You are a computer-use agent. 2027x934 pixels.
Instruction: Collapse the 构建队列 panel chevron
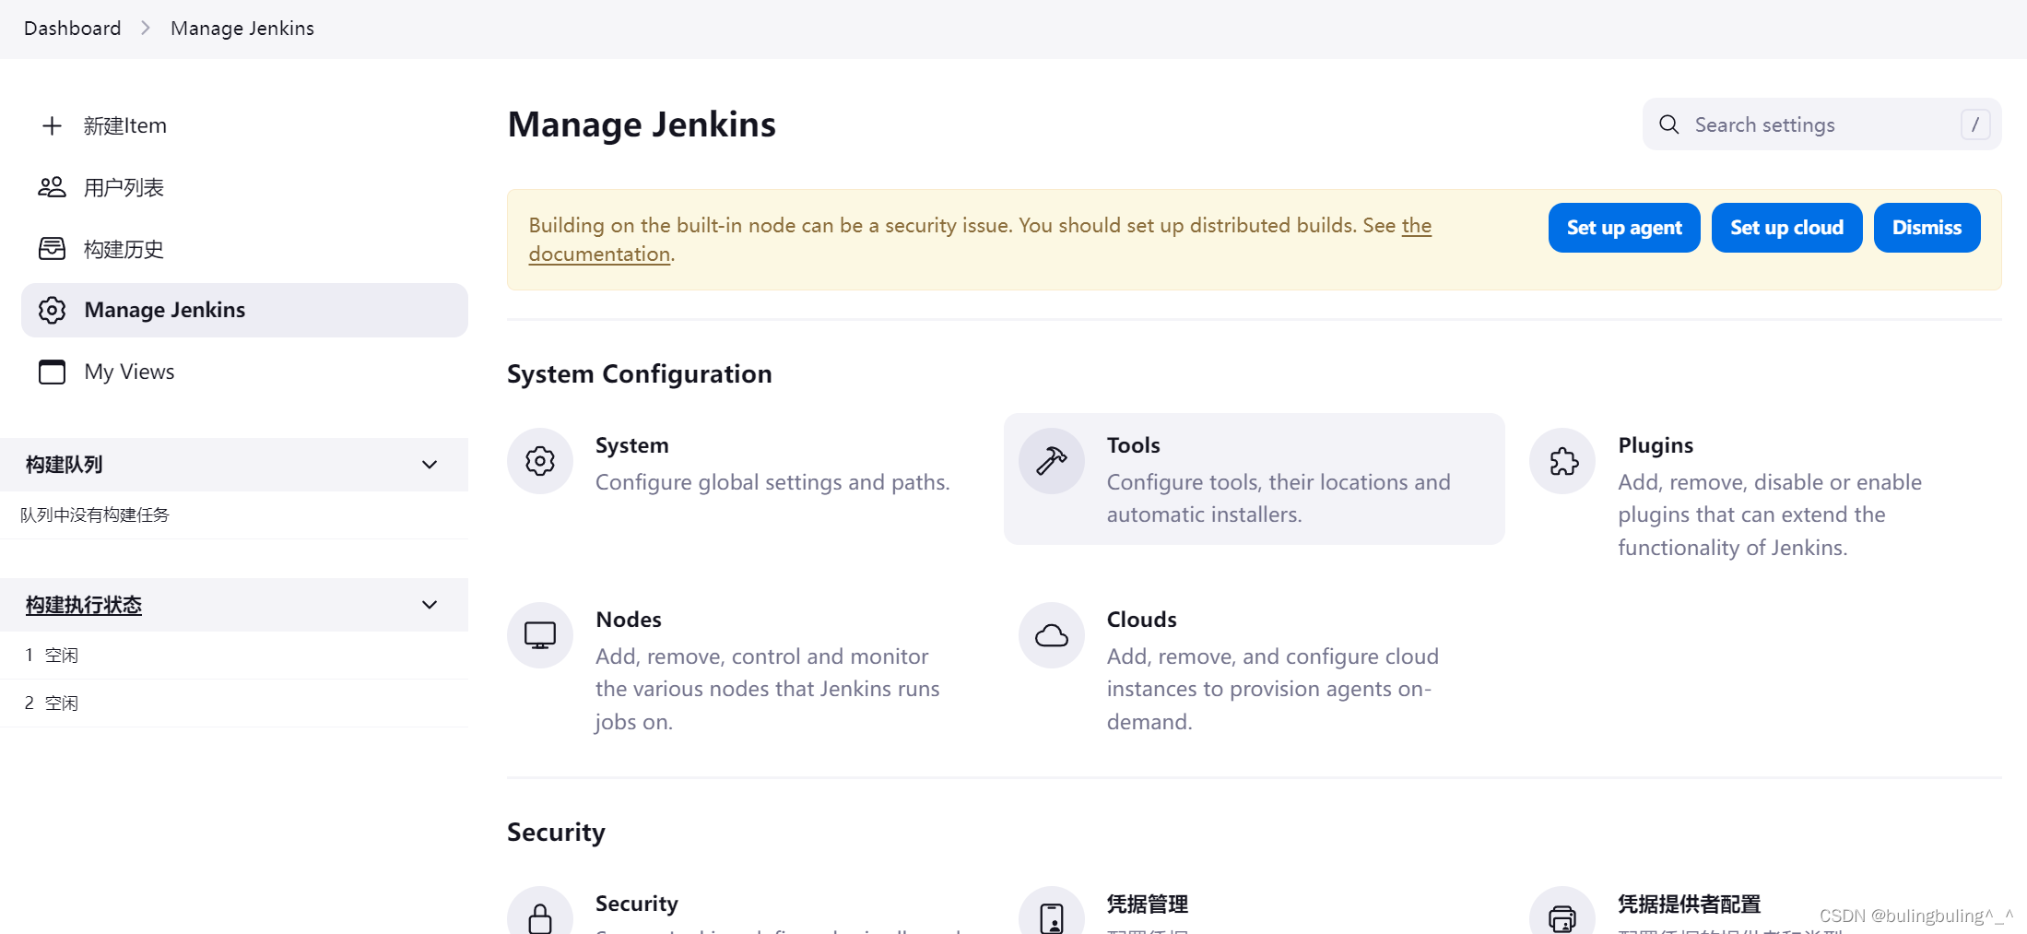(x=430, y=465)
